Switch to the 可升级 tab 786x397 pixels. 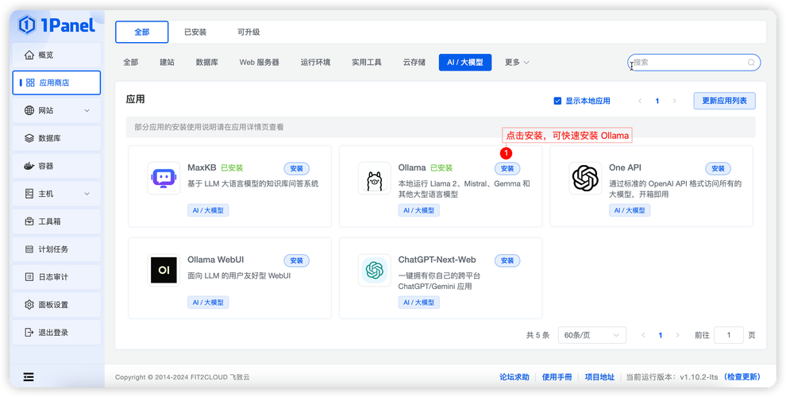coord(249,32)
